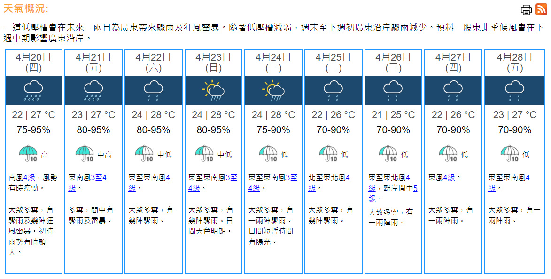The image size is (551, 279).
Task: Open the 4級 wind link under April 22
Action: point(167,178)
